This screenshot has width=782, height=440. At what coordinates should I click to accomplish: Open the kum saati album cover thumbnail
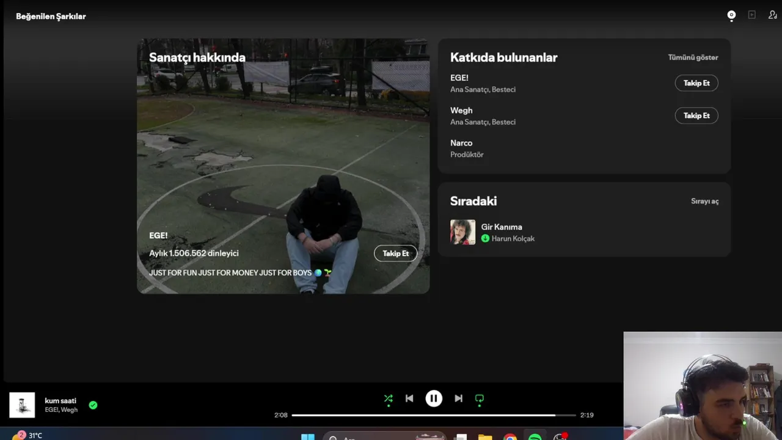click(x=22, y=405)
